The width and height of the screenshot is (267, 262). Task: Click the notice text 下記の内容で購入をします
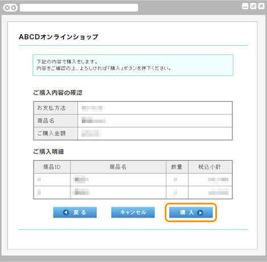[67, 62]
